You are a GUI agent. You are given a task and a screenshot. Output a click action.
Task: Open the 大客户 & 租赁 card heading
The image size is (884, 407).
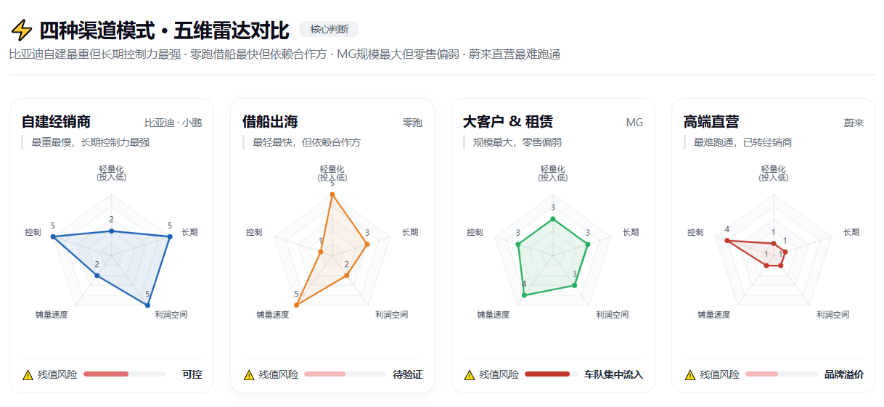pyautogui.click(x=507, y=122)
